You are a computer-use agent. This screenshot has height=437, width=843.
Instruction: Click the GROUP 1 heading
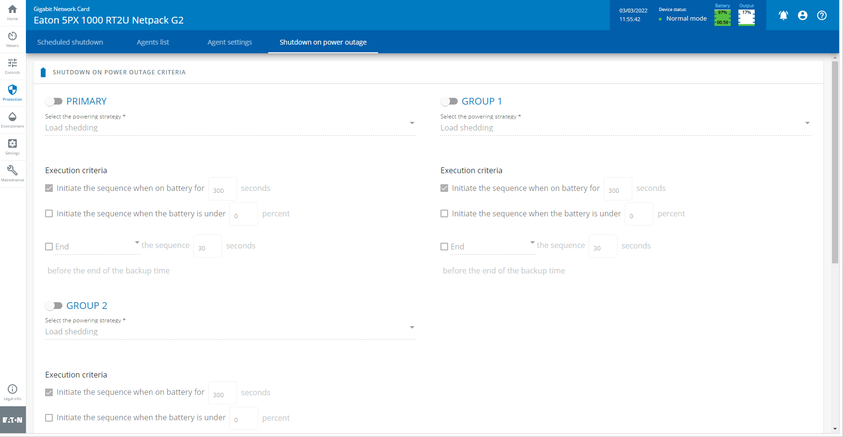tap(482, 101)
